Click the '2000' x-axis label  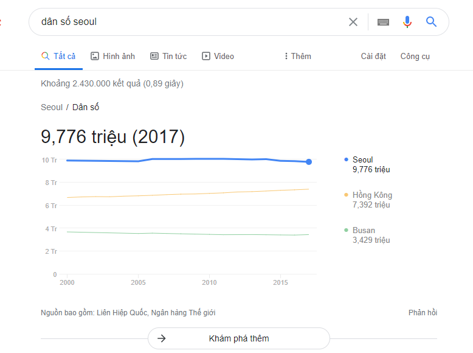click(x=67, y=282)
